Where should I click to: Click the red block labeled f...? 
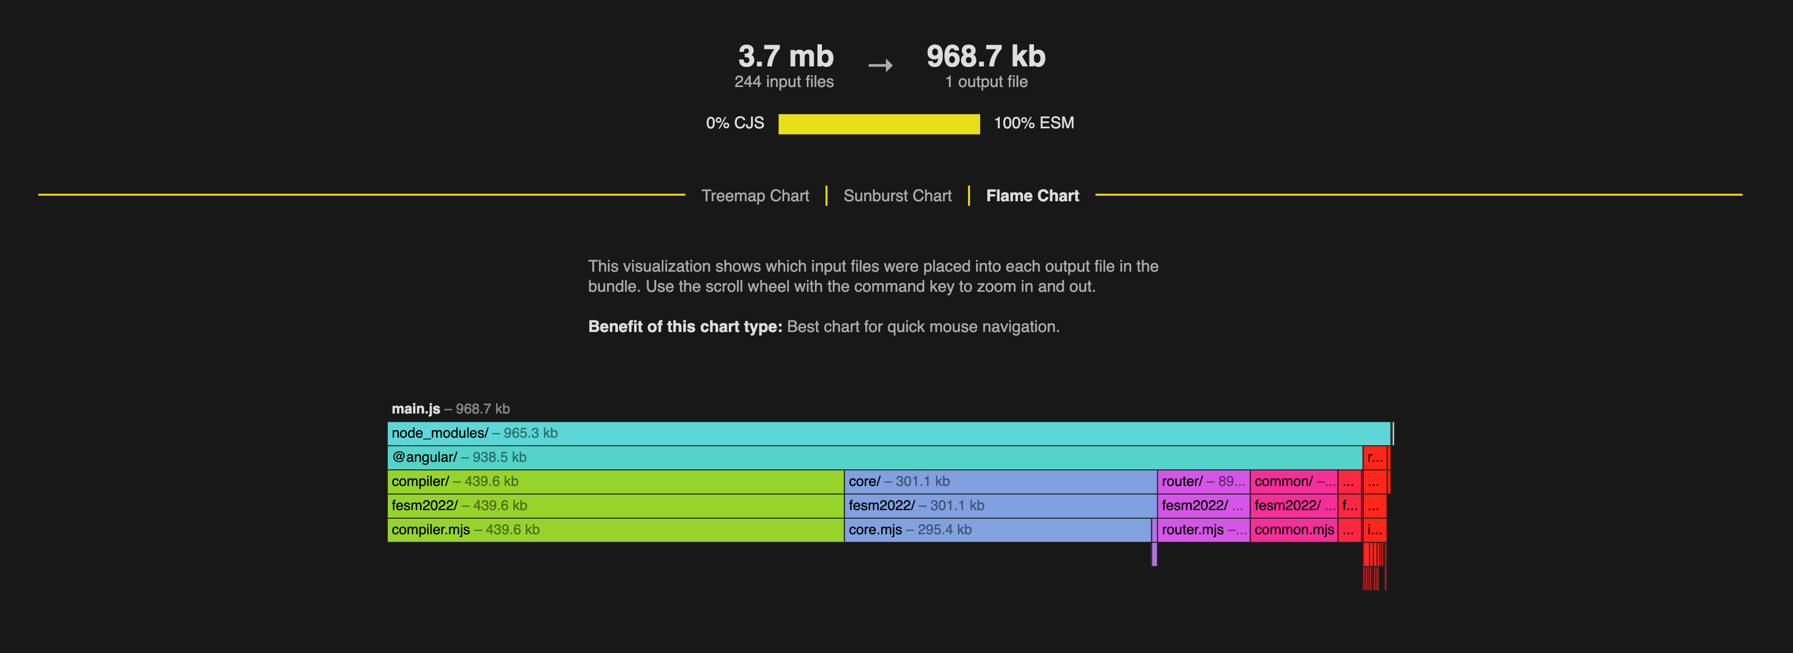point(1349,506)
